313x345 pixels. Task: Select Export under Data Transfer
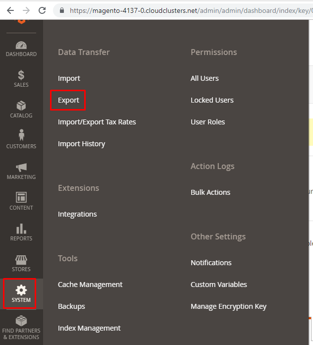[68, 100]
